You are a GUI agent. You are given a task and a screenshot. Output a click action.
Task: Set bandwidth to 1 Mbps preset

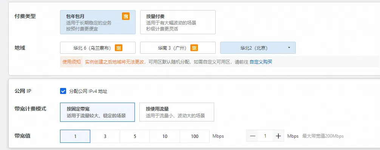(75, 136)
